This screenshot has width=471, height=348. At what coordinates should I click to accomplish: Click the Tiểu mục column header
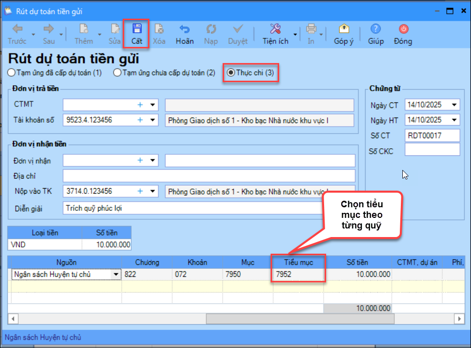click(298, 262)
